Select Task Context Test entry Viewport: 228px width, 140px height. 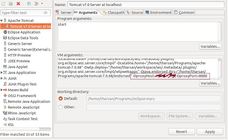[23, 119]
